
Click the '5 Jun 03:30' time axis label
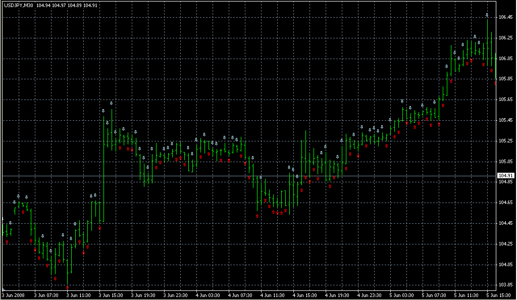tap(401, 295)
